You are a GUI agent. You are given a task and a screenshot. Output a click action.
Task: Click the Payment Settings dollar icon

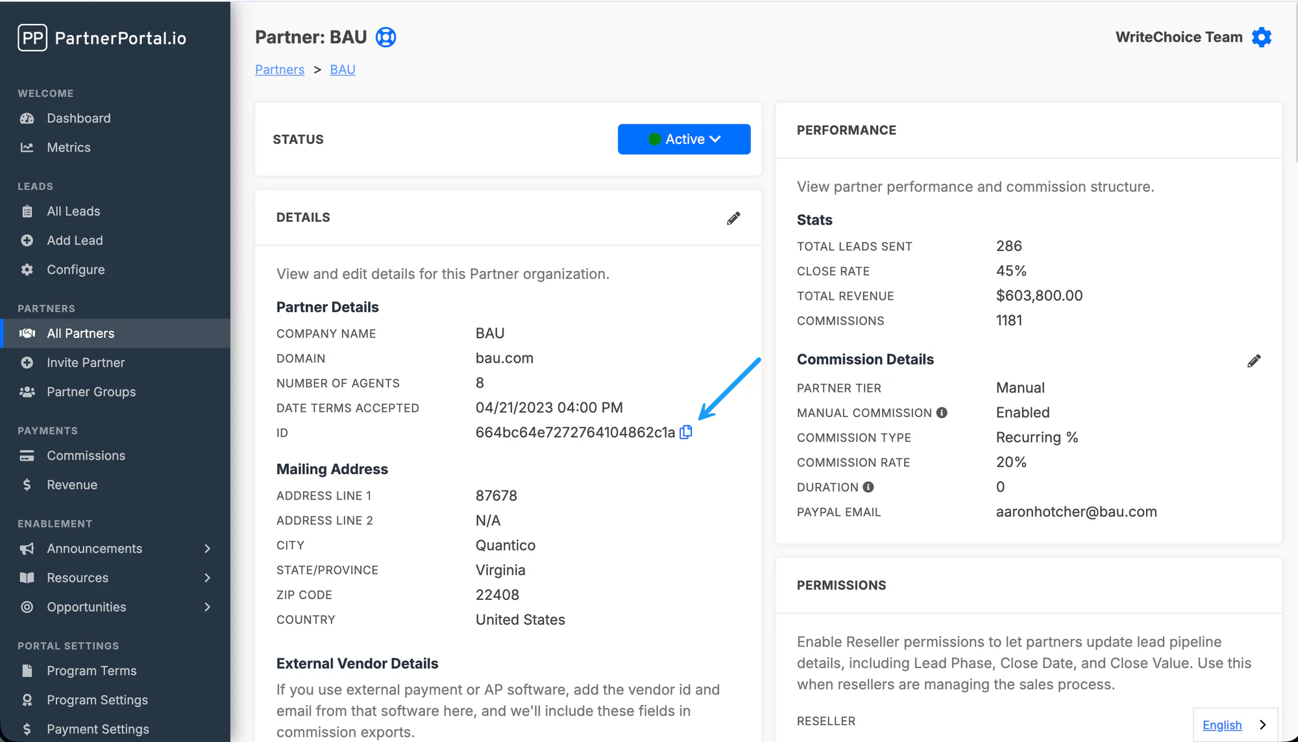click(27, 729)
